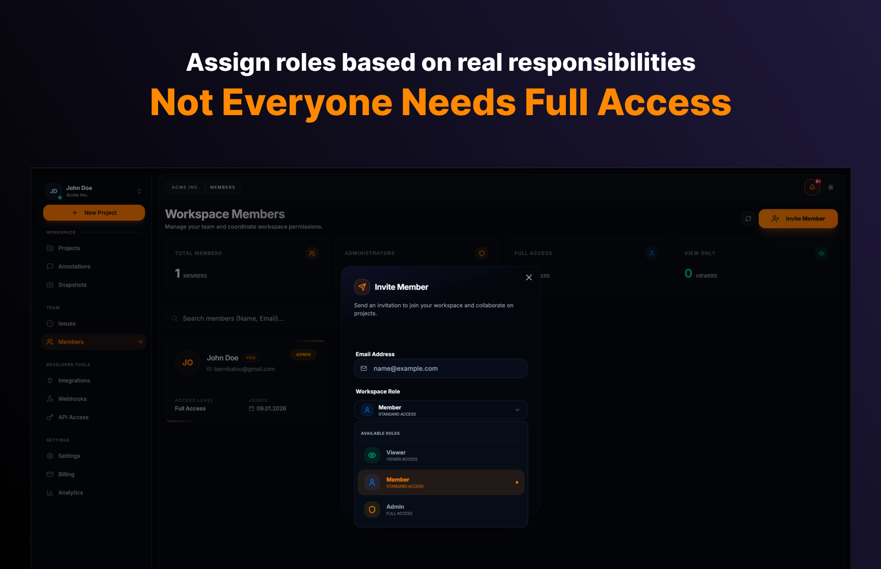Collapse the available roles list with the chevron

(x=517, y=410)
